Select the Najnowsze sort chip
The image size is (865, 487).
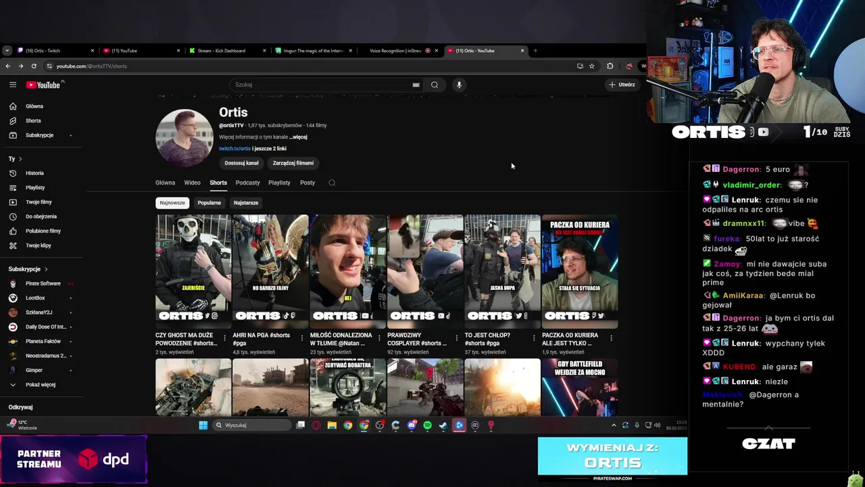pos(172,203)
